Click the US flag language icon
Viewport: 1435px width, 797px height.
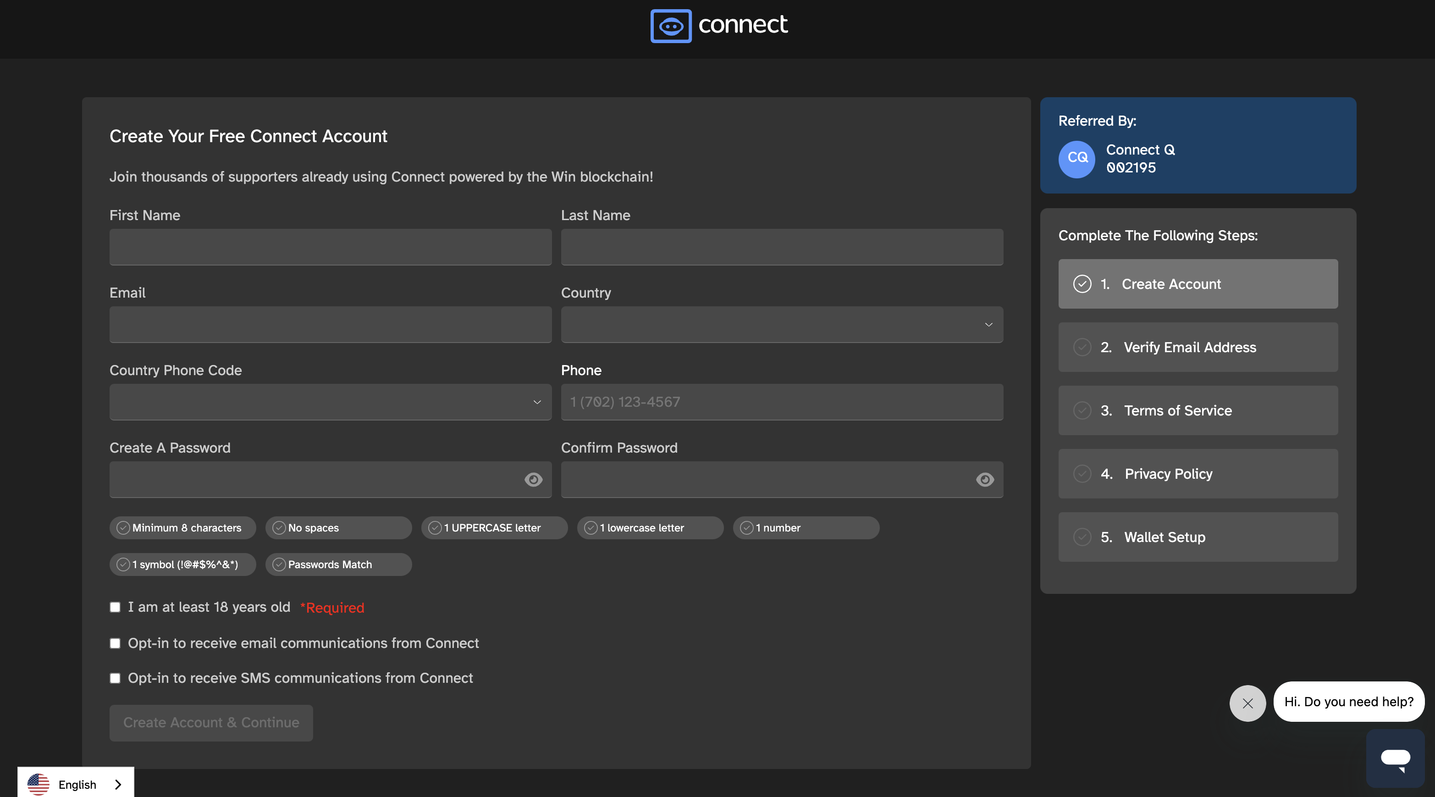tap(39, 784)
